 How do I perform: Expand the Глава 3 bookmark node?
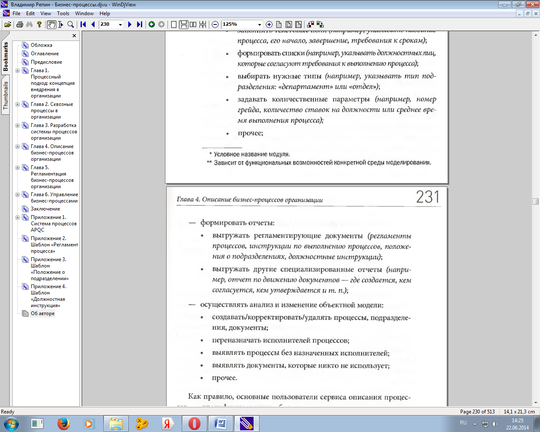pyautogui.click(x=18, y=125)
